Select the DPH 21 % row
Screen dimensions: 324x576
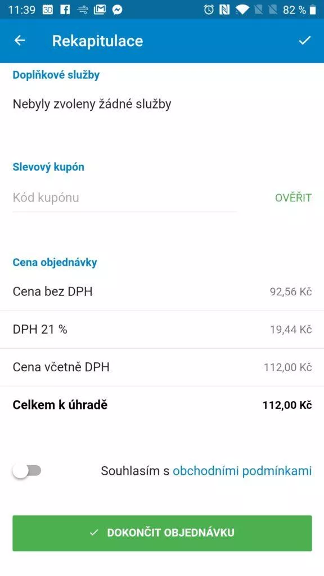162,330
